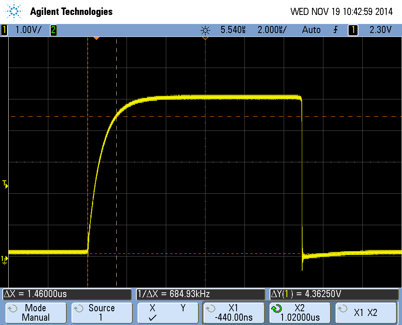This screenshot has width=402, height=325.
Task: Click the trigger source channel 1 badge
Action: tap(353, 30)
